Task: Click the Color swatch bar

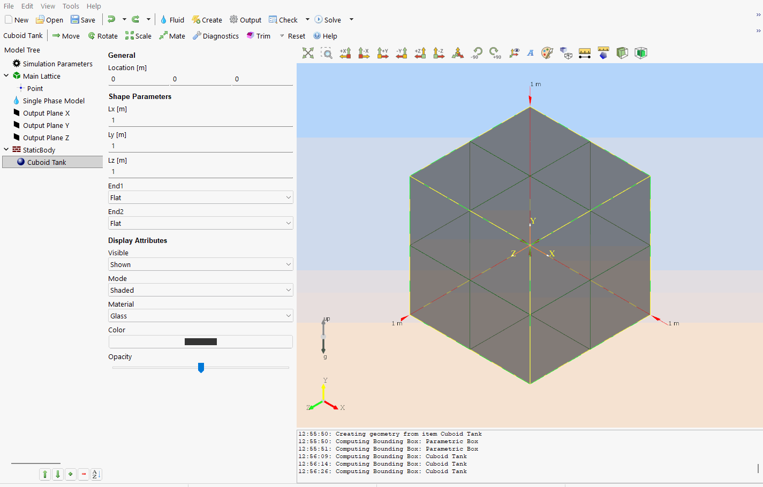Action: [200, 341]
